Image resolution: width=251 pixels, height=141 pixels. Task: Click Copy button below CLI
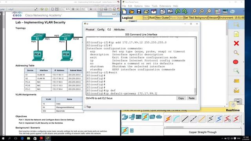181,98
